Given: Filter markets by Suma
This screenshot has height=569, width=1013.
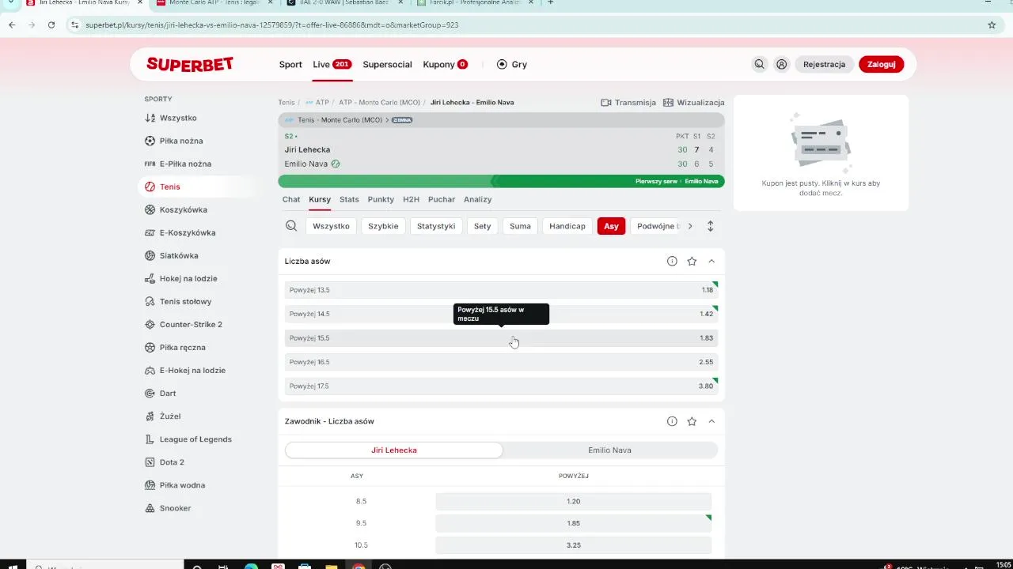Looking at the screenshot, I should point(520,226).
